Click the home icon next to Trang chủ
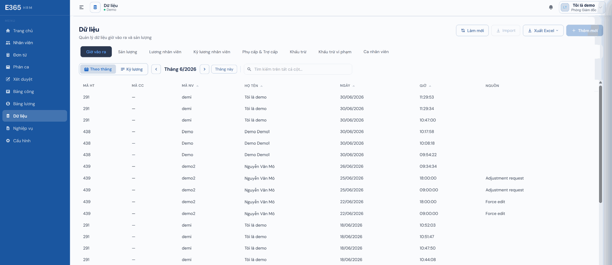 (8, 31)
